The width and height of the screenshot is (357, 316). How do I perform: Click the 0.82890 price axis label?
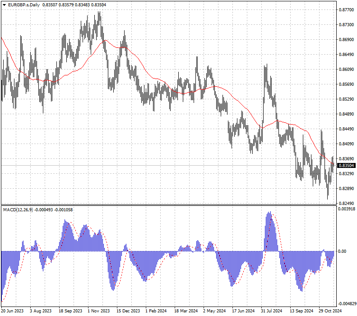pos(347,189)
